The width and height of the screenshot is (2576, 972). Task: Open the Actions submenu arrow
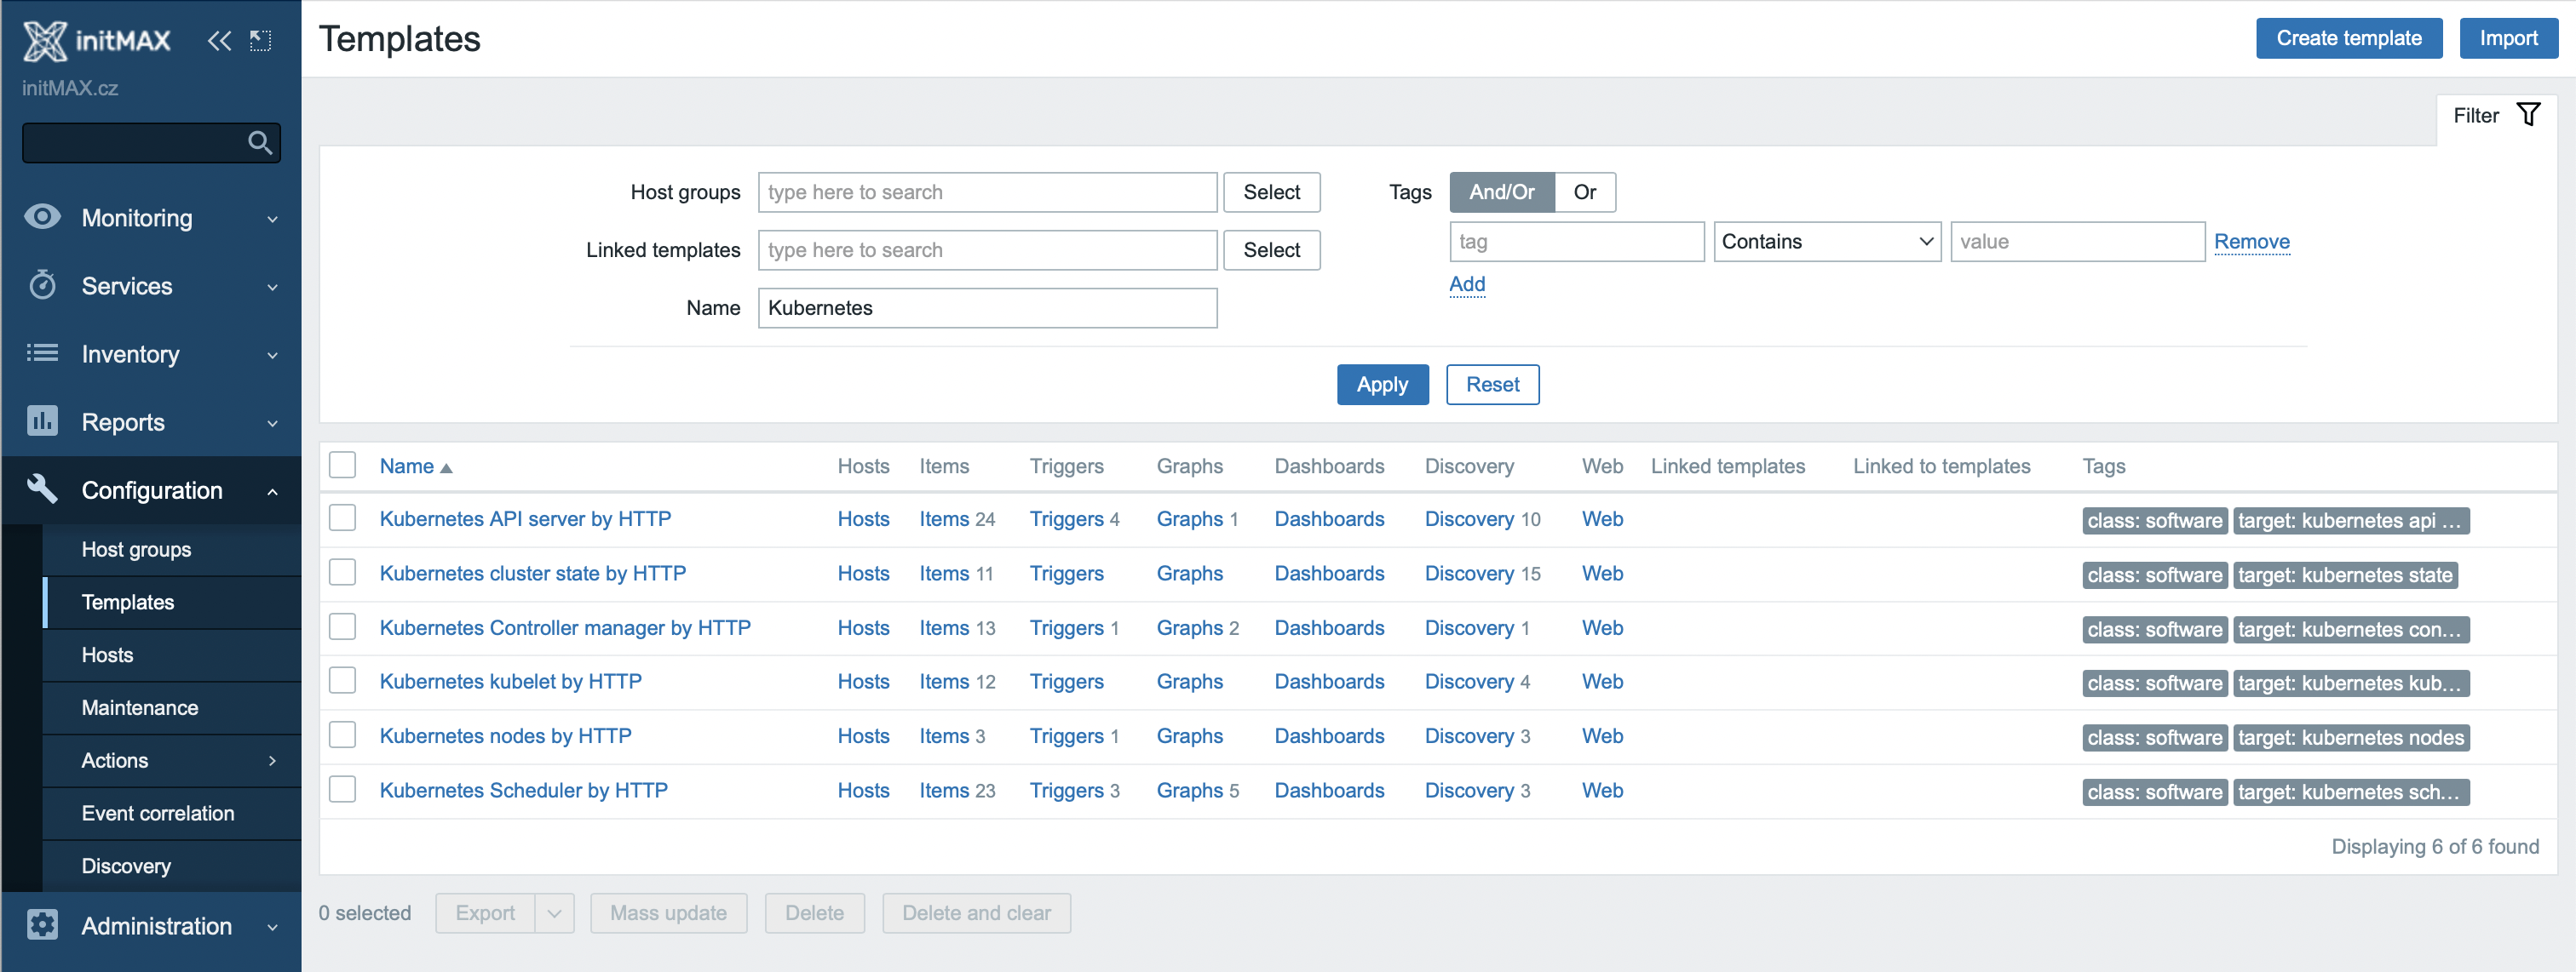[272, 760]
